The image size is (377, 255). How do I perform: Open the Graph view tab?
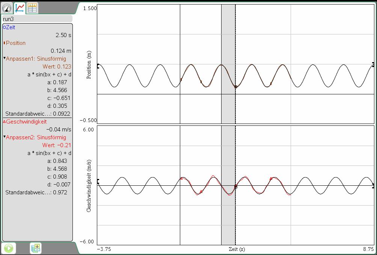click(x=20, y=7)
